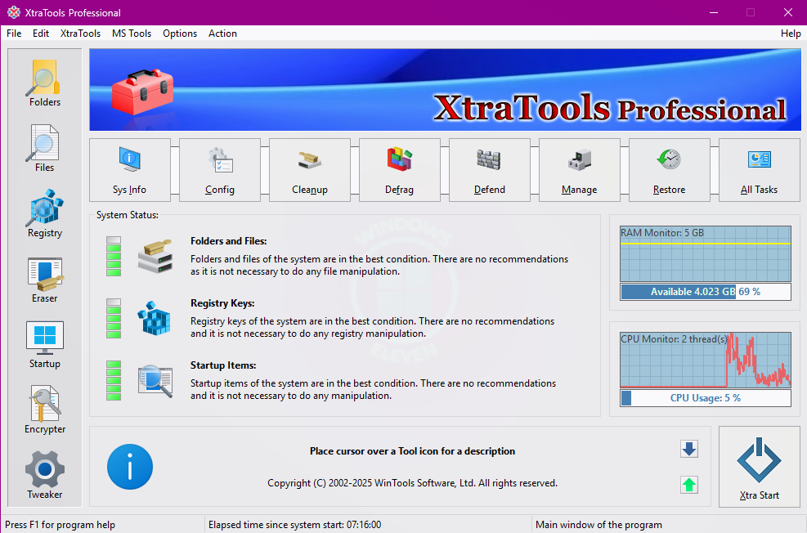Click 'Main window of the program' status text

pos(599,525)
